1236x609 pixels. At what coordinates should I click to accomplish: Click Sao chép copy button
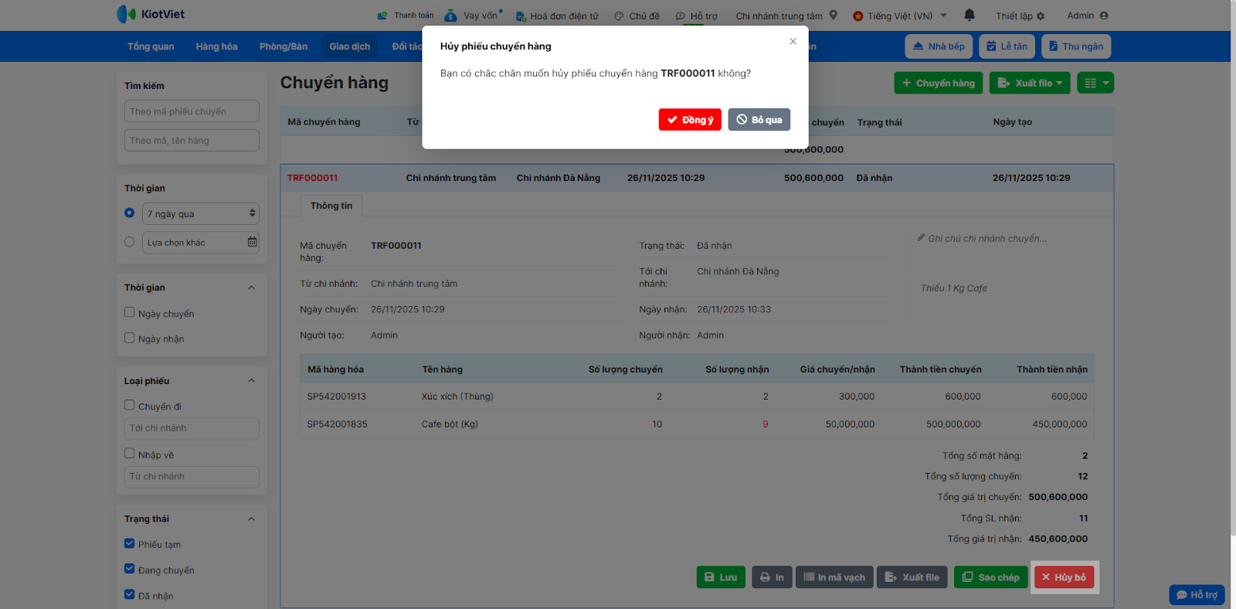pyautogui.click(x=990, y=577)
